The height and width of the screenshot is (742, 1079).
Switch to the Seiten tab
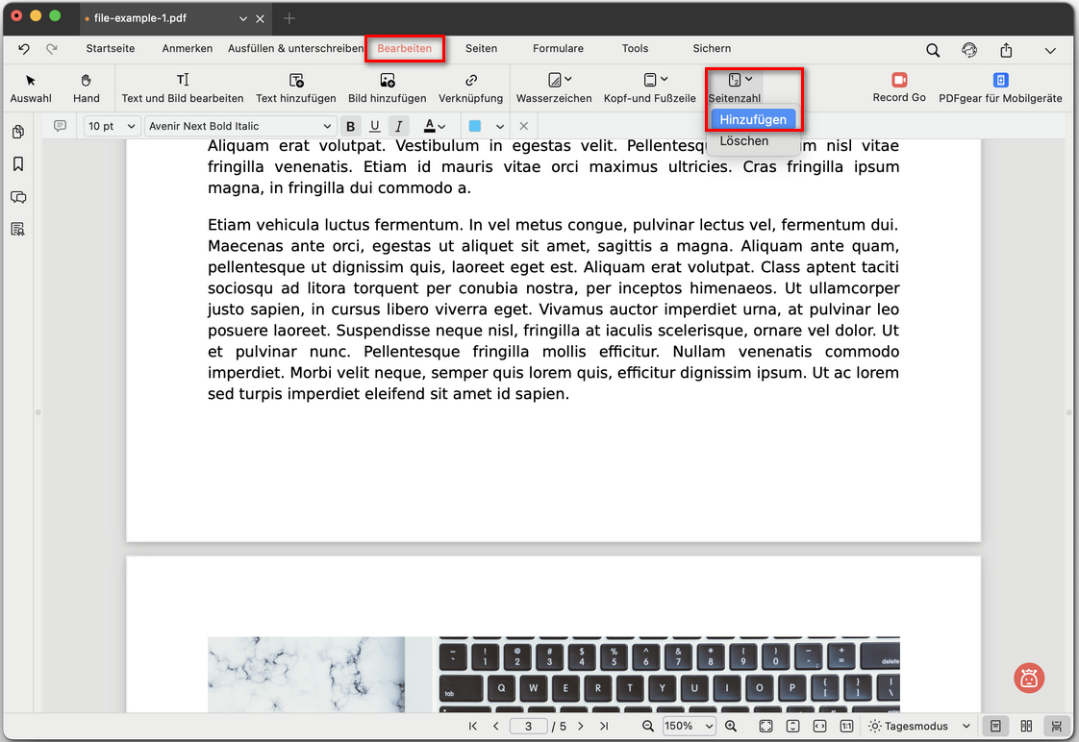point(481,49)
